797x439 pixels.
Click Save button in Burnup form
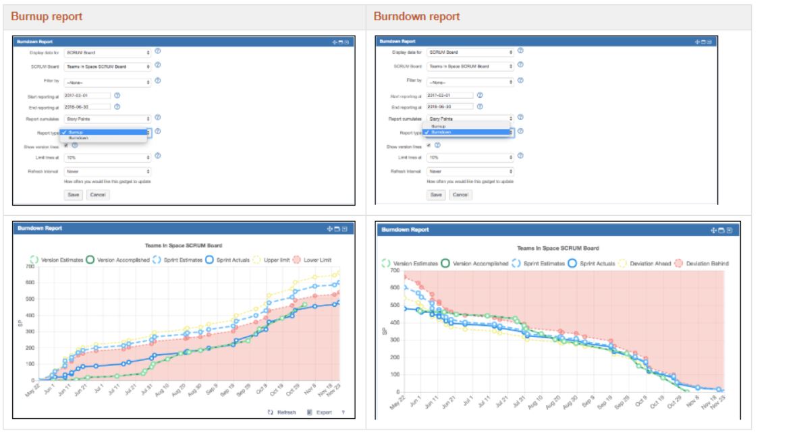coord(73,195)
